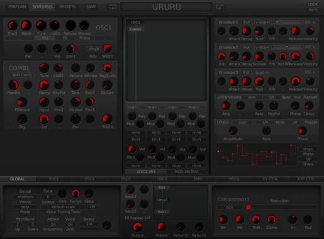
Task: Click the SAVE button
Action: pyautogui.click(x=91, y=7)
